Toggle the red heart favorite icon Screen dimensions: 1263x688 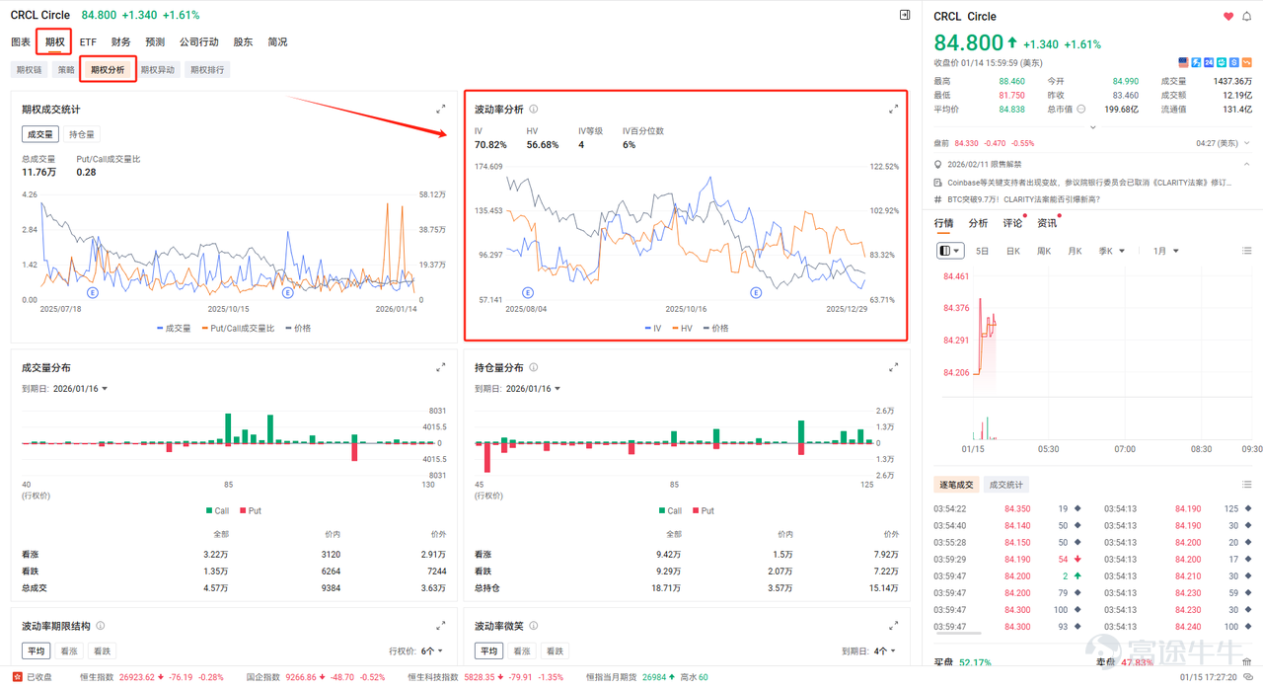pyautogui.click(x=1228, y=16)
